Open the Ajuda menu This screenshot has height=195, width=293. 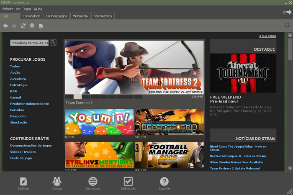[38, 9]
